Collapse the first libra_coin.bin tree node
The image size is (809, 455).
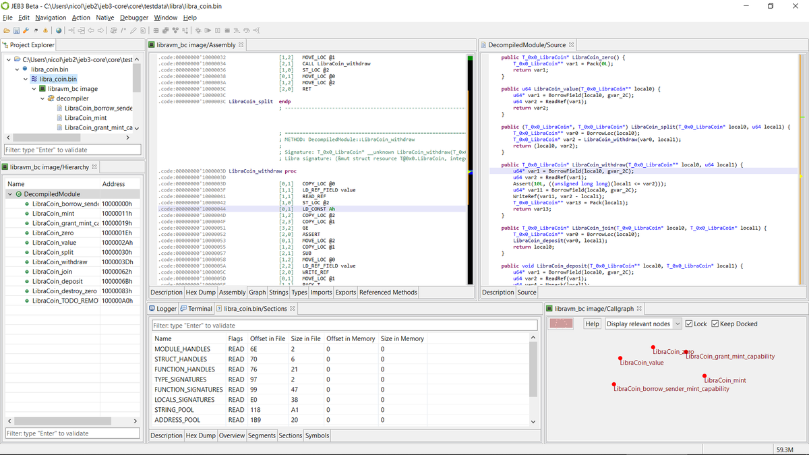pyautogui.click(x=16, y=69)
